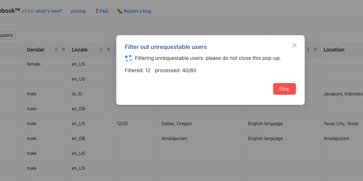Click the filter icon left of Location
Screen dimensions: 363x181
click(315, 50)
